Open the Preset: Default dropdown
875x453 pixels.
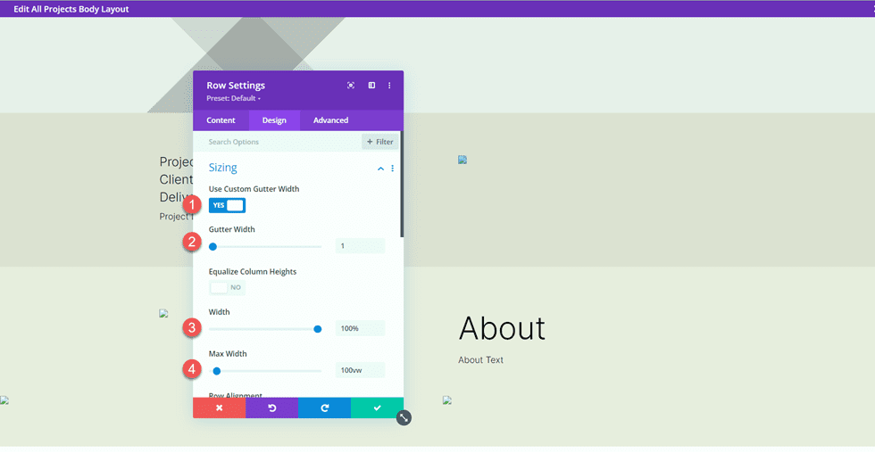(x=233, y=98)
